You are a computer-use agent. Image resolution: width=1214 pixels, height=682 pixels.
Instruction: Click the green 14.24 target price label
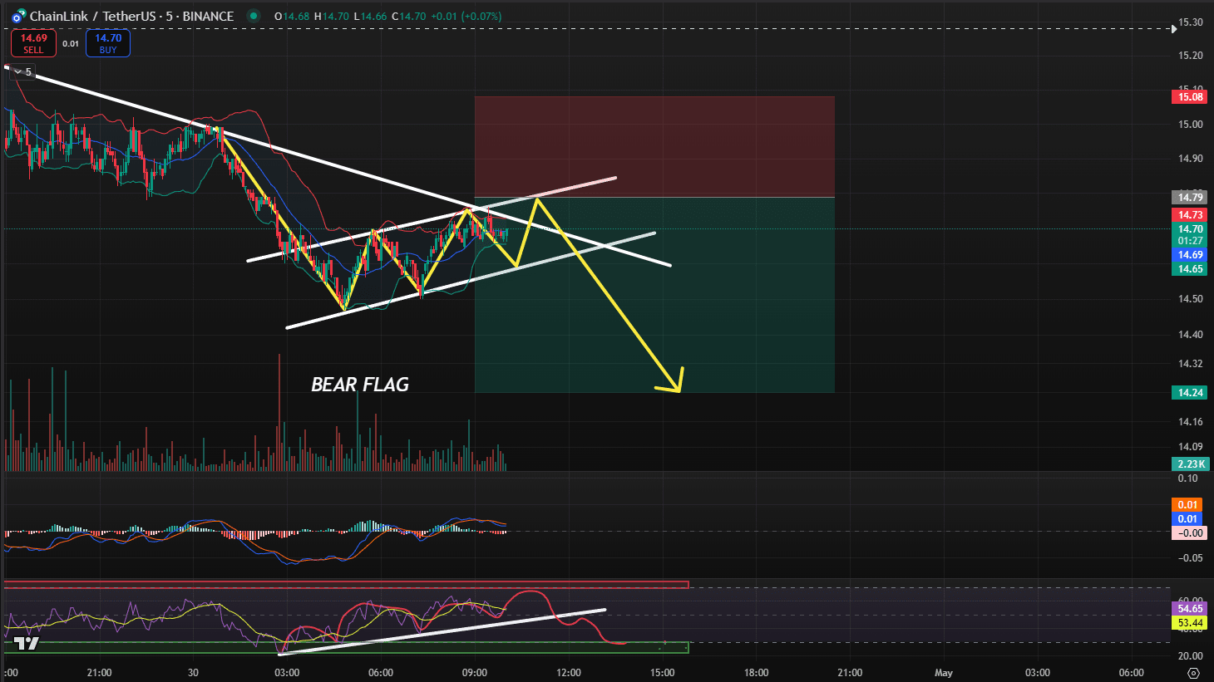[1190, 393]
